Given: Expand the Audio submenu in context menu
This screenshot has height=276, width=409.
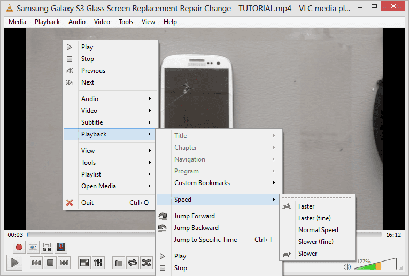Looking at the screenshot, I should (x=111, y=98).
